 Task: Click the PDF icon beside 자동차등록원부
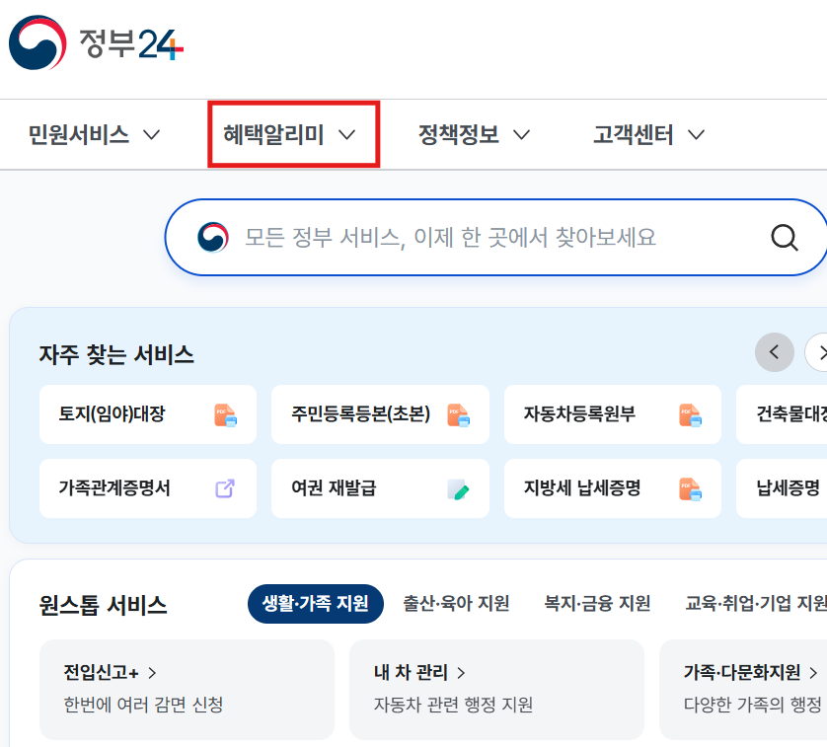coord(691,414)
